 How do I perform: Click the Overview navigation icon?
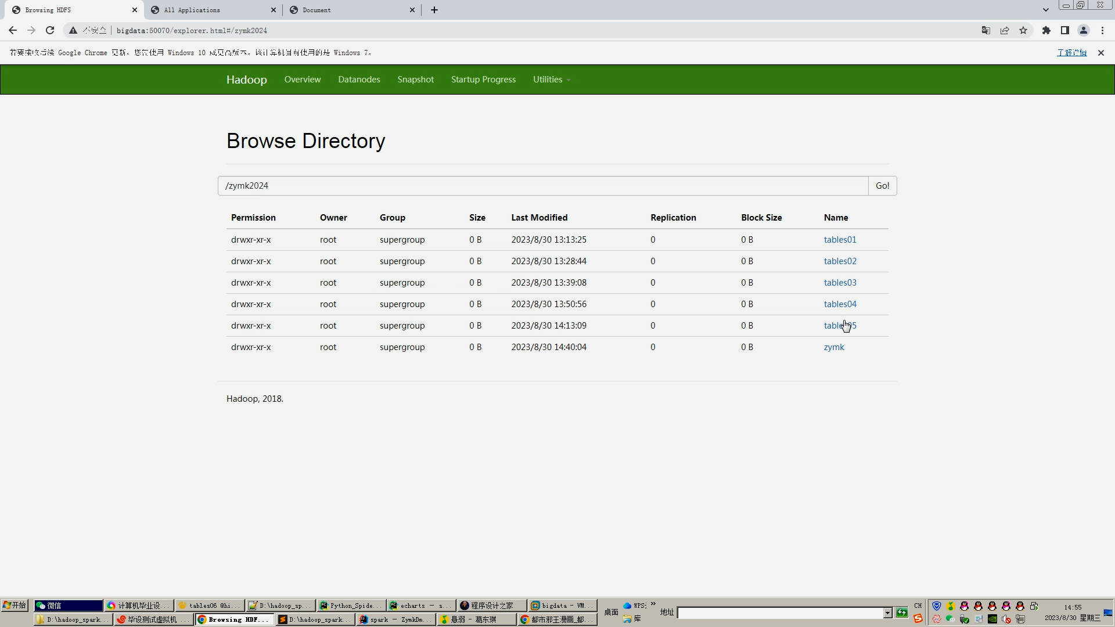tap(303, 79)
